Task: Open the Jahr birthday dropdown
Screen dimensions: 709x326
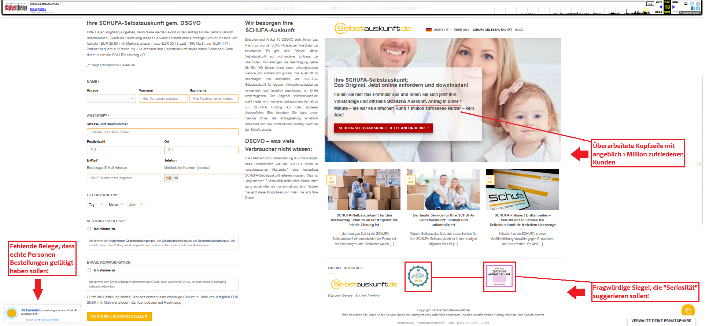Action: (136, 204)
